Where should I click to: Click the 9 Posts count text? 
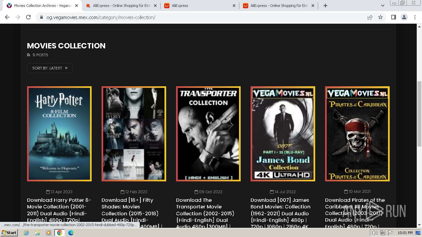pos(40,55)
